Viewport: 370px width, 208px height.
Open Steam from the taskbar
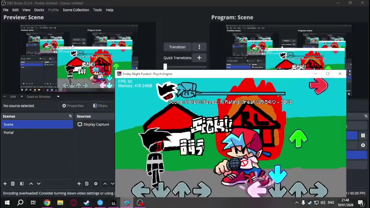click(x=86, y=203)
